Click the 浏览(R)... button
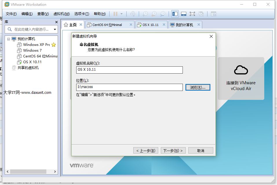This screenshot has height=185, width=277. tap(198, 87)
